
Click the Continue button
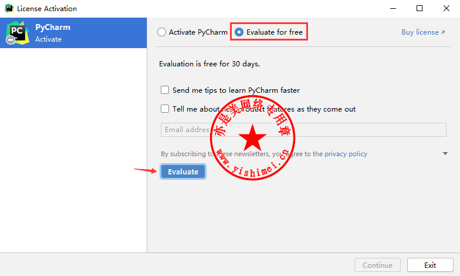click(377, 265)
